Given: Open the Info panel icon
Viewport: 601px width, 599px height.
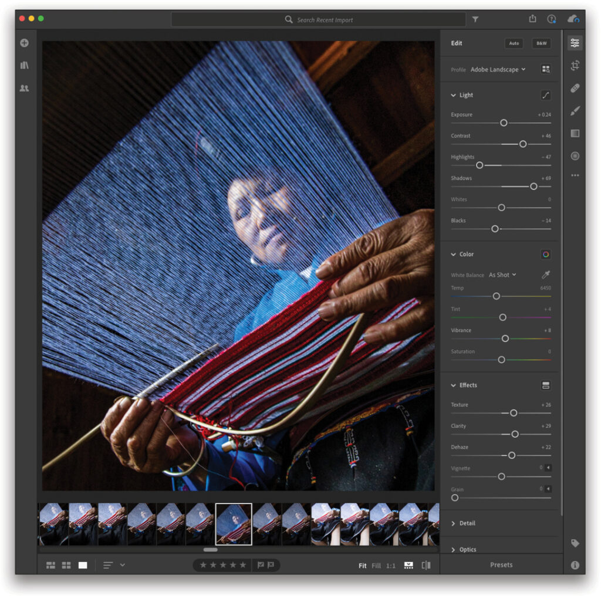Looking at the screenshot, I should [575, 566].
